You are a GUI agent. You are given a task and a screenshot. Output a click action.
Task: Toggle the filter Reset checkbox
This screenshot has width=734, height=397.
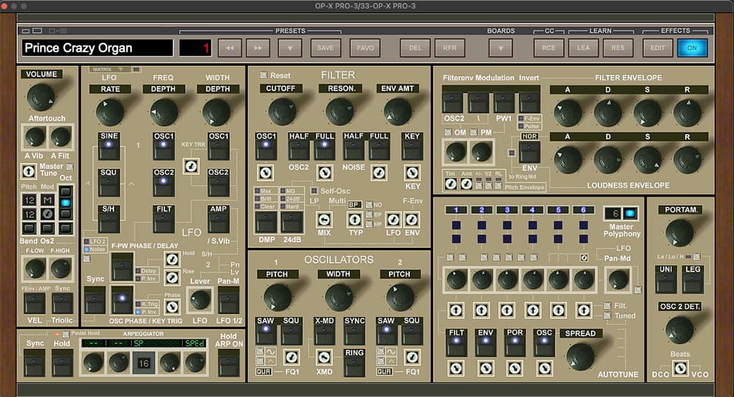pos(264,75)
